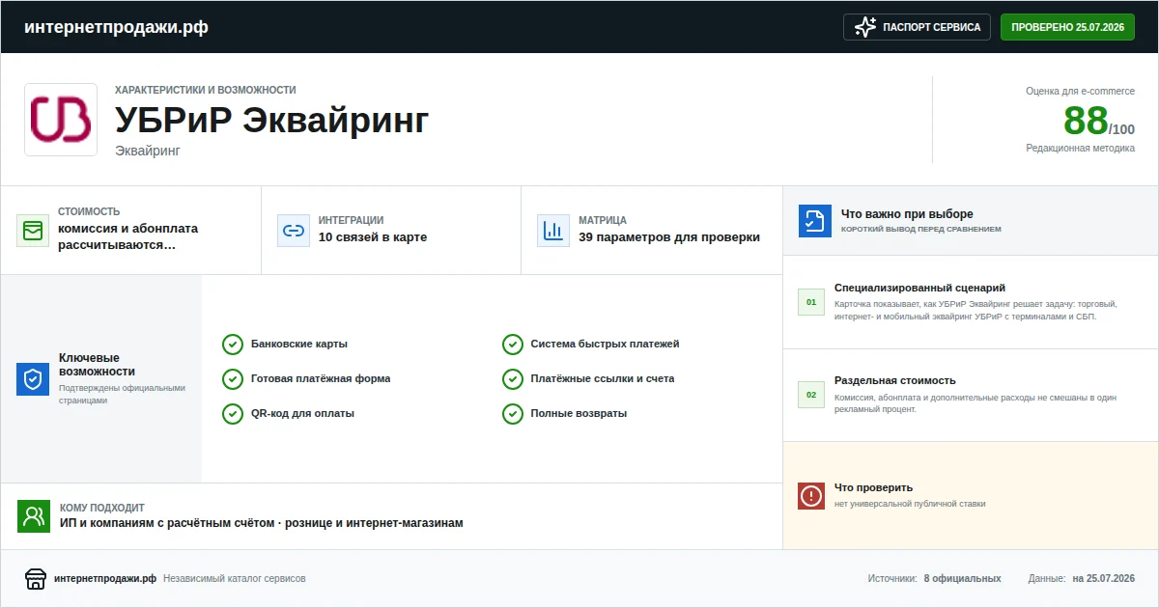Click the УБРиР Эквайринг heading
The width and height of the screenshot is (1159, 608).
(x=271, y=121)
